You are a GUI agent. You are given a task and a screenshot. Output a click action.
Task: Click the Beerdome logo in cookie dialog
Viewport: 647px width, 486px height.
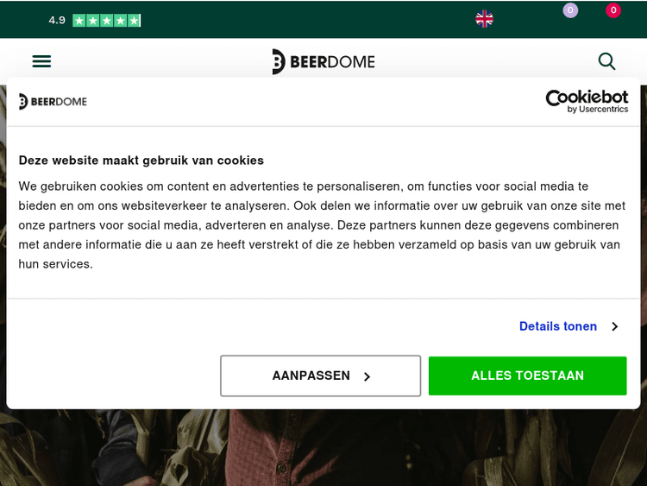point(53,102)
